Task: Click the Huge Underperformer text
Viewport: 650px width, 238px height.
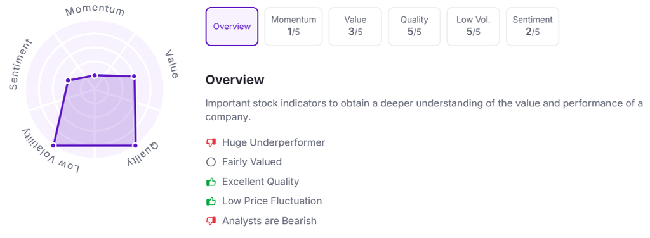Action: [x=274, y=142]
